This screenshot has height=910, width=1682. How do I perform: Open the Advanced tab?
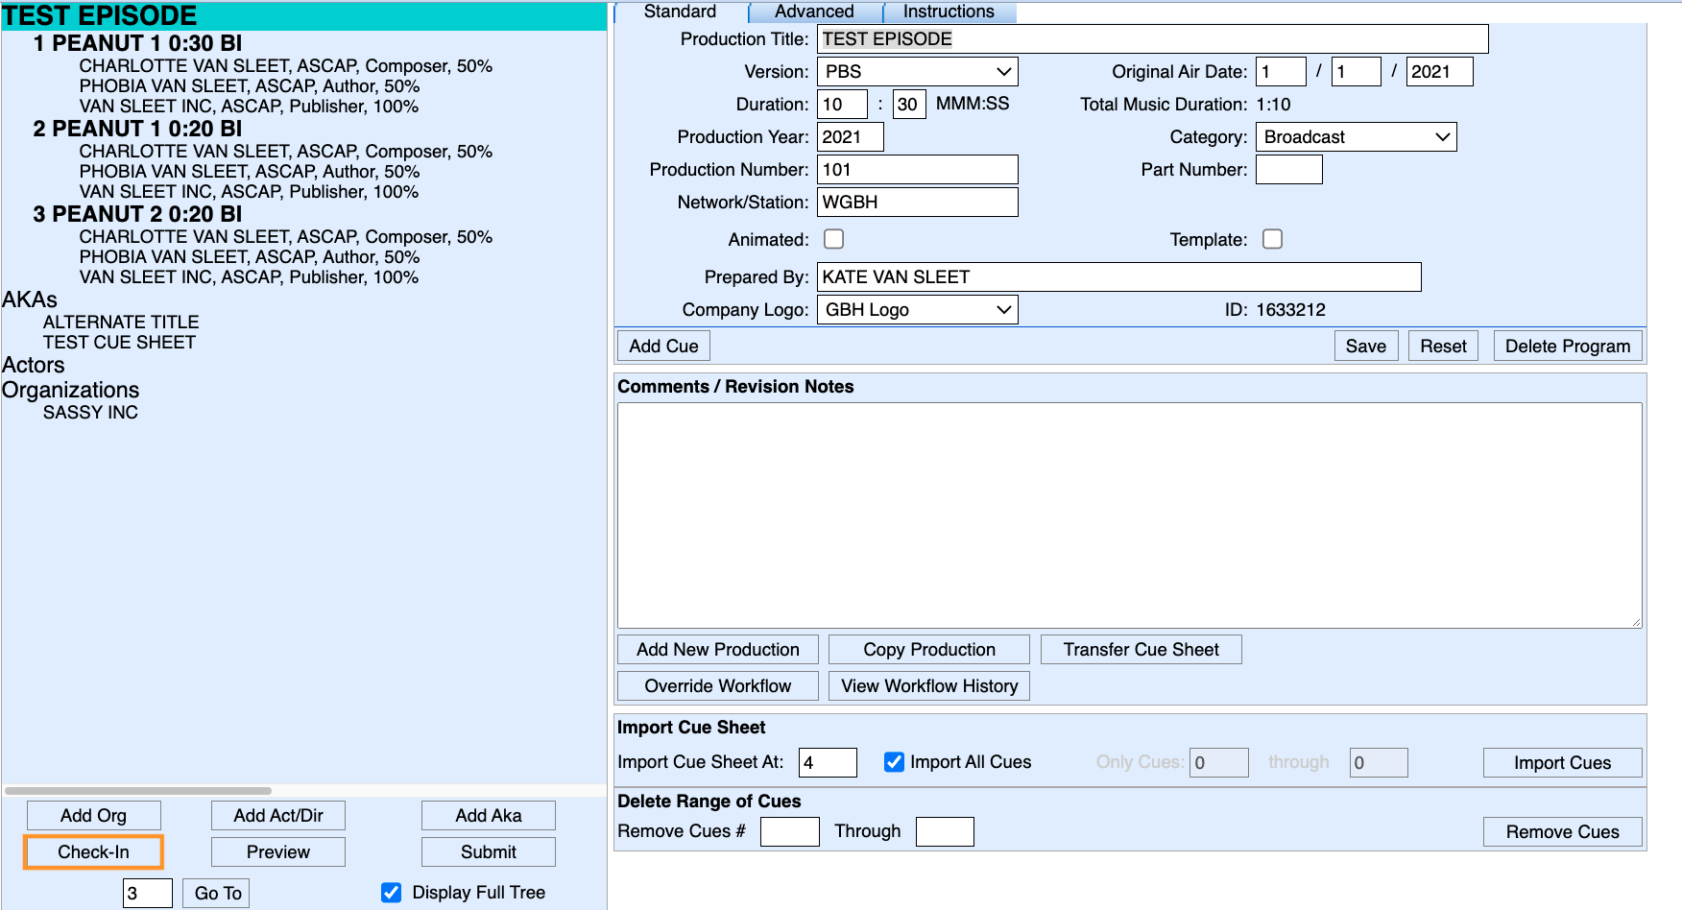814,12
